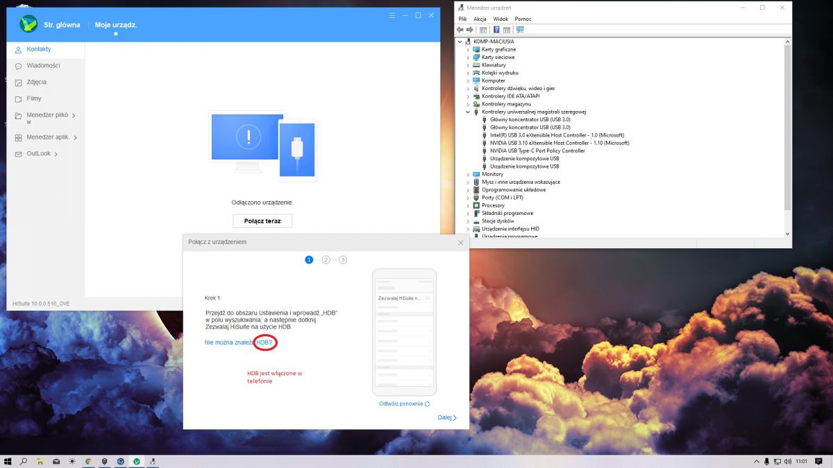Expand Menedżer aplik. chevron in sidebar

pyautogui.click(x=75, y=137)
